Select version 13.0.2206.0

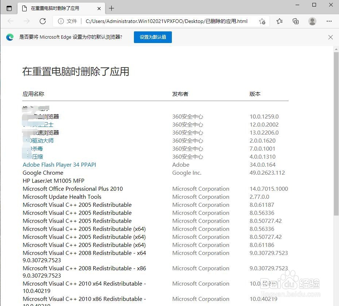pos(264,132)
